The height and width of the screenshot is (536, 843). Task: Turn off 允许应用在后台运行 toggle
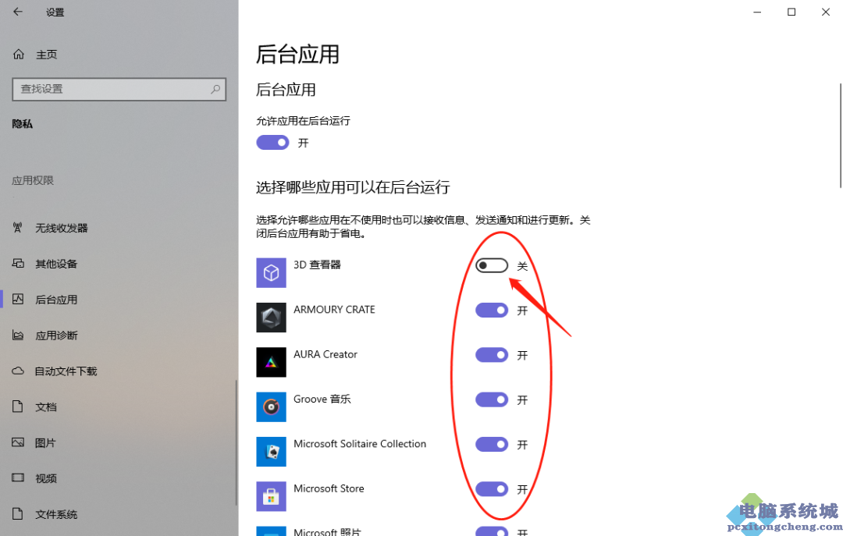click(x=272, y=143)
